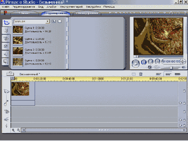Screen dimensions: 188x141
Task: Toggle the player full-screen icon
Action: (149, 67)
